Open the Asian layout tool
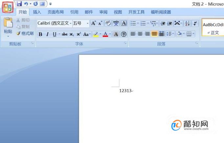The height and width of the screenshot is (143, 224). click(x=178, y=23)
